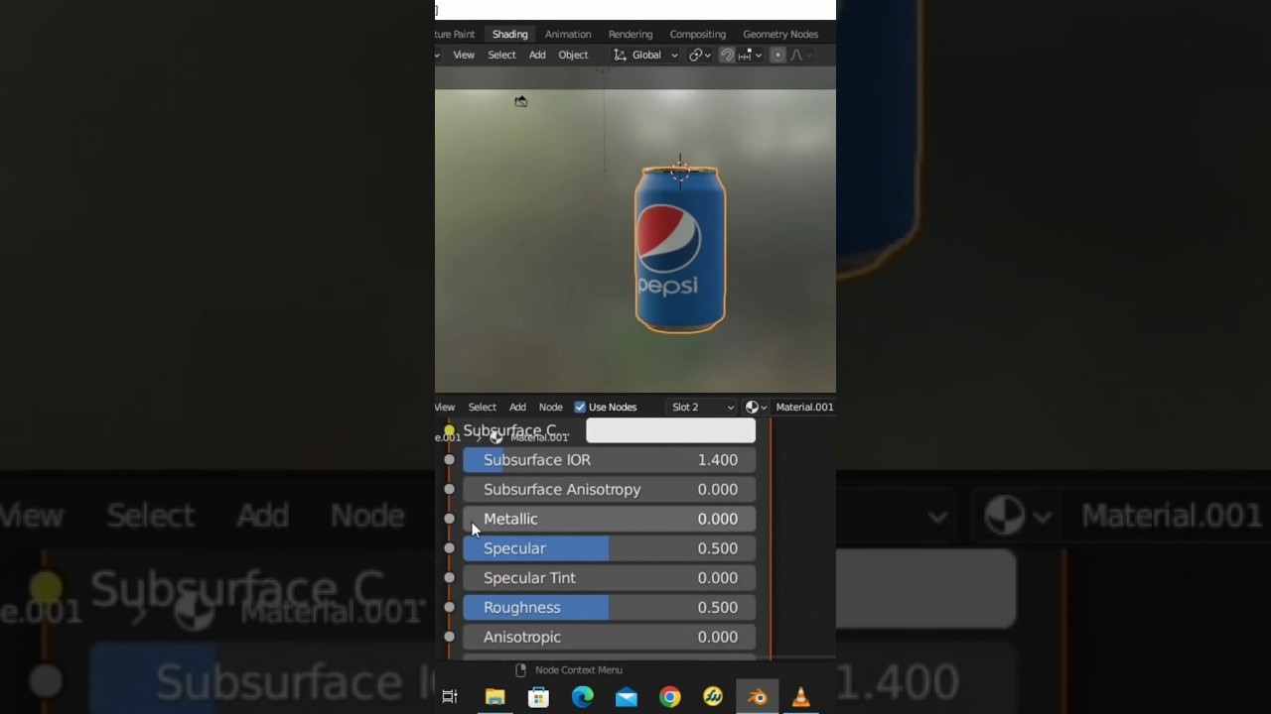
Task: Open the Mail app from the taskbar
Action: tap(626, 697)
